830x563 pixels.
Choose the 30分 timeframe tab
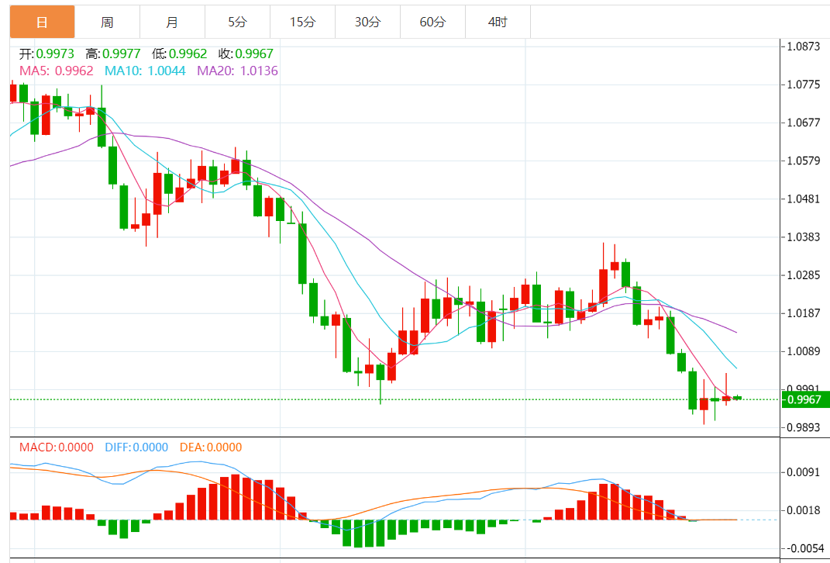pos(368,22)
